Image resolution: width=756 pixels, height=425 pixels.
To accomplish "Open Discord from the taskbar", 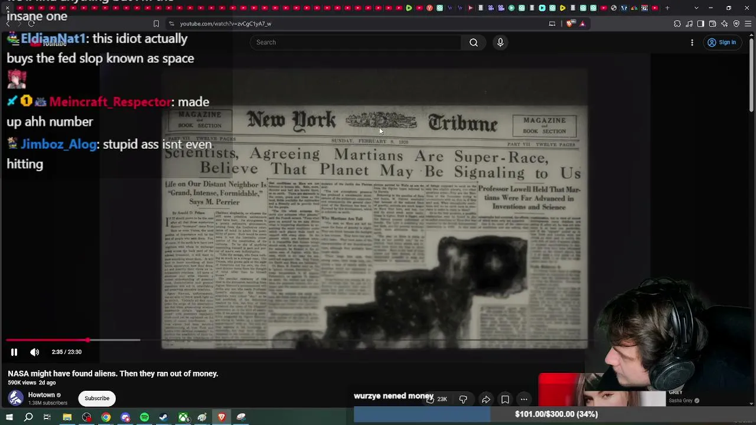I will coord(125,417).
